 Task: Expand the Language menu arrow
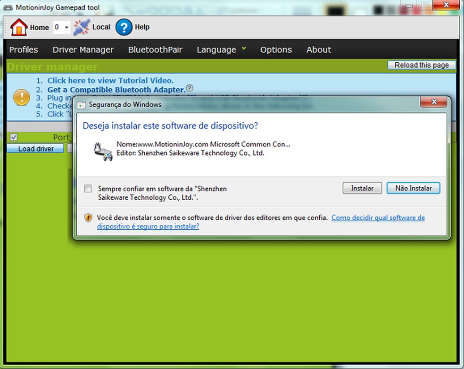244,48
